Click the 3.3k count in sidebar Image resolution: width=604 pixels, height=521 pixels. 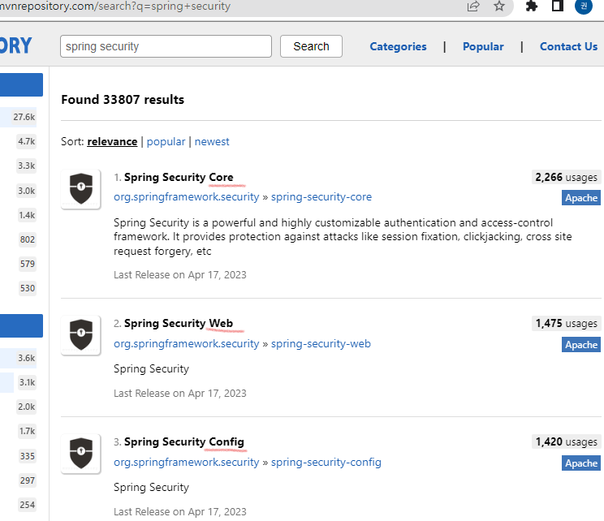[26, 166]
